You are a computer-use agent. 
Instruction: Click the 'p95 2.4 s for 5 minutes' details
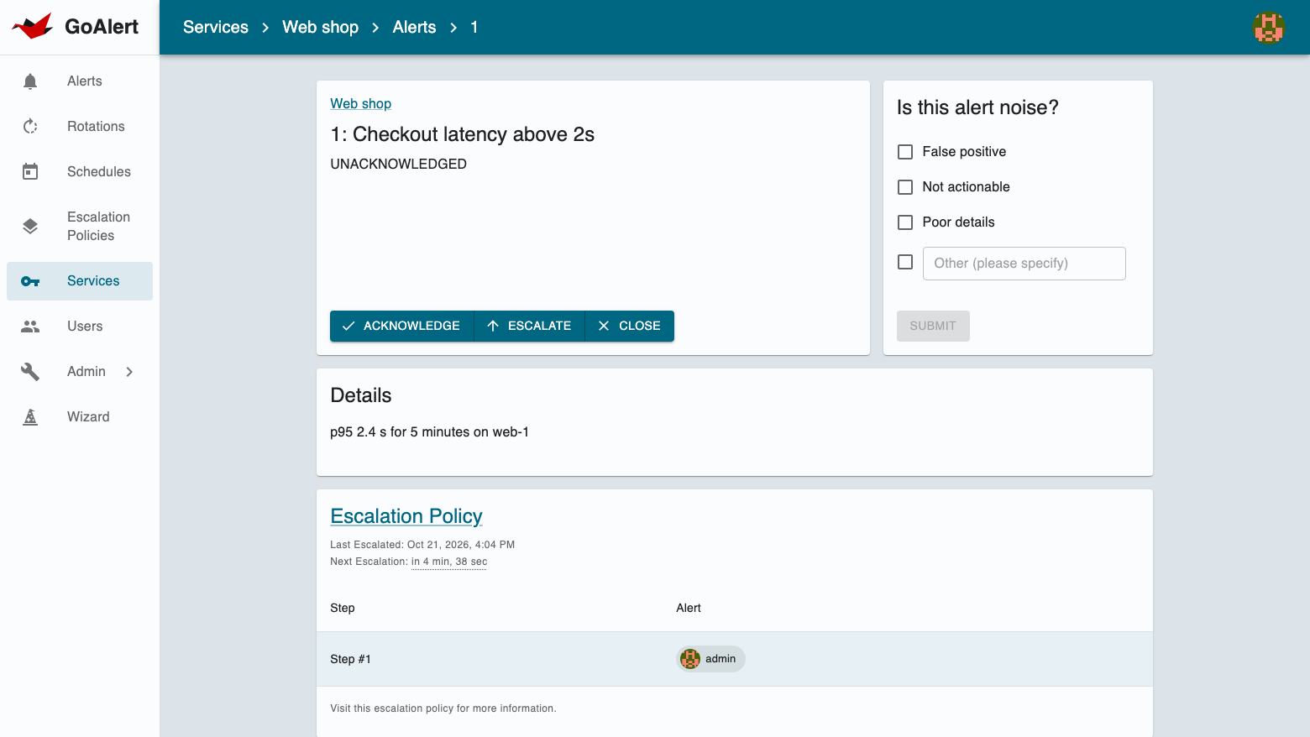click(429, 432)
